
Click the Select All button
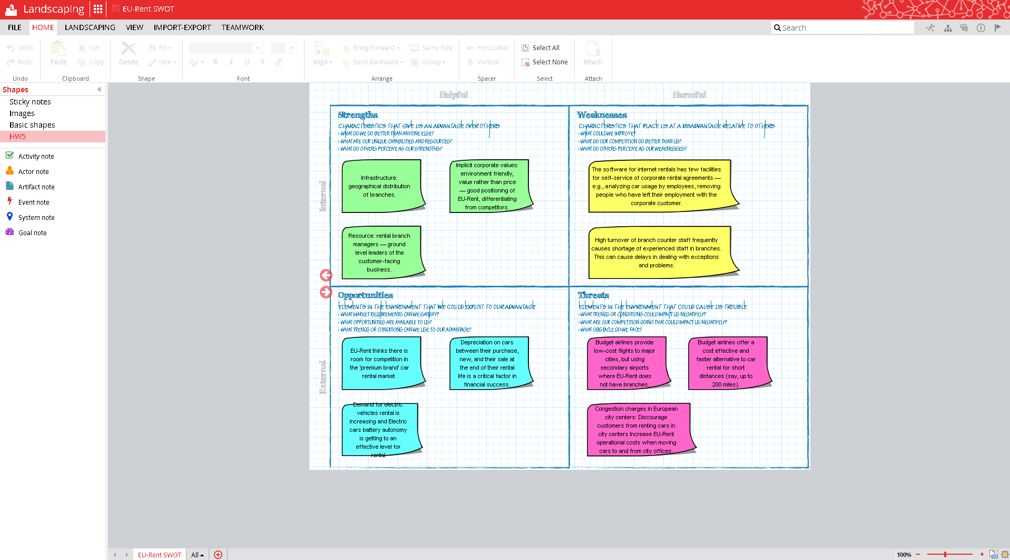point(541,48)
